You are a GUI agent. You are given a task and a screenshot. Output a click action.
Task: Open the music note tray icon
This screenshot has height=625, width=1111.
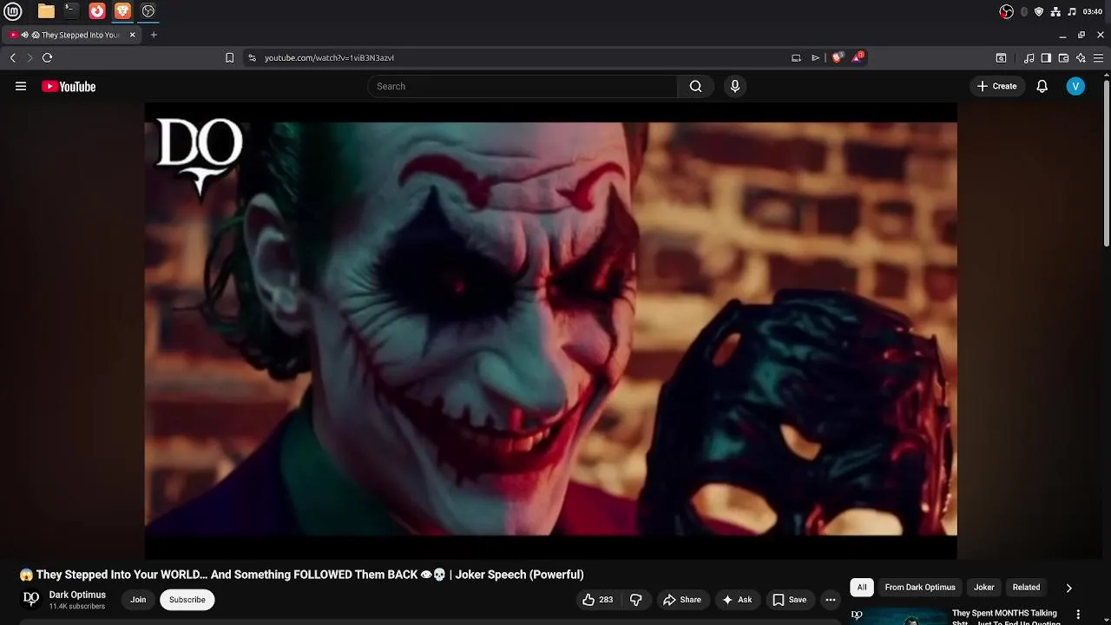pos(1072,11)
